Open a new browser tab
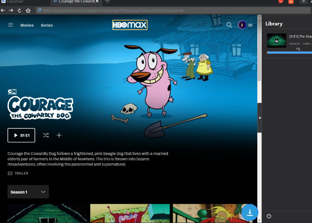Image resolution: width=312 pixels, height=223 pixels. pos(107,2)
